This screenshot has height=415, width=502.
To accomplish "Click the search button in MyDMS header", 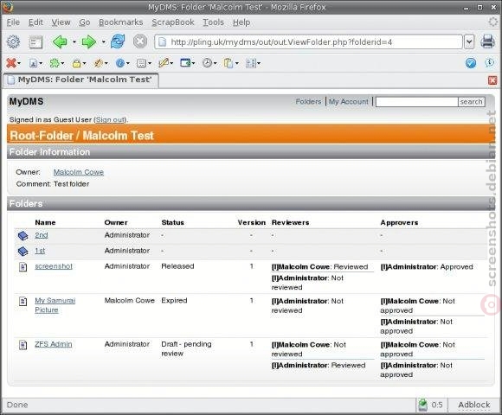I will (x=471, y=102).
